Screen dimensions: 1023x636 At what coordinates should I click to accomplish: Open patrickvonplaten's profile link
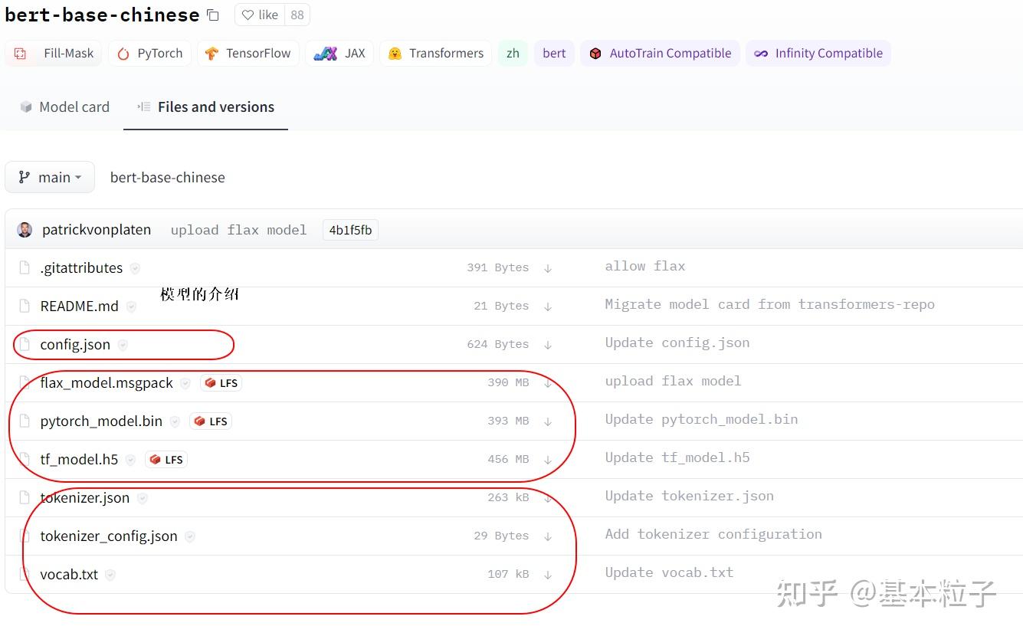point(97,229)
